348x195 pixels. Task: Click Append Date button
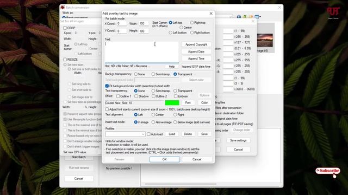196,52
